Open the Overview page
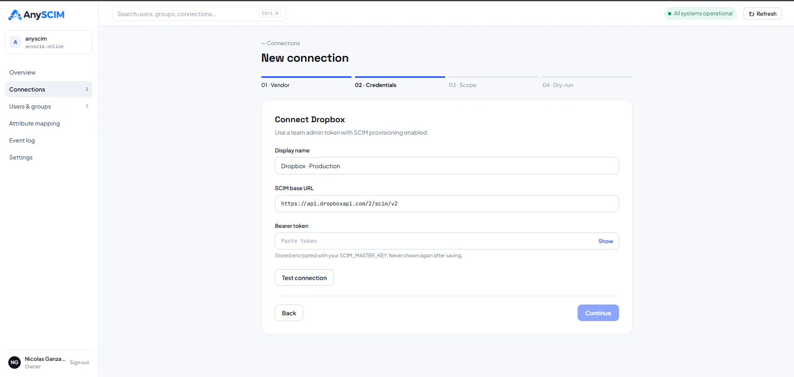This screenshot has width=794, height=377. 49,72
